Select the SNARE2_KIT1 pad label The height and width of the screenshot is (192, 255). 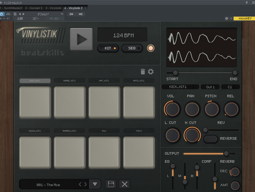click(70, 131)
